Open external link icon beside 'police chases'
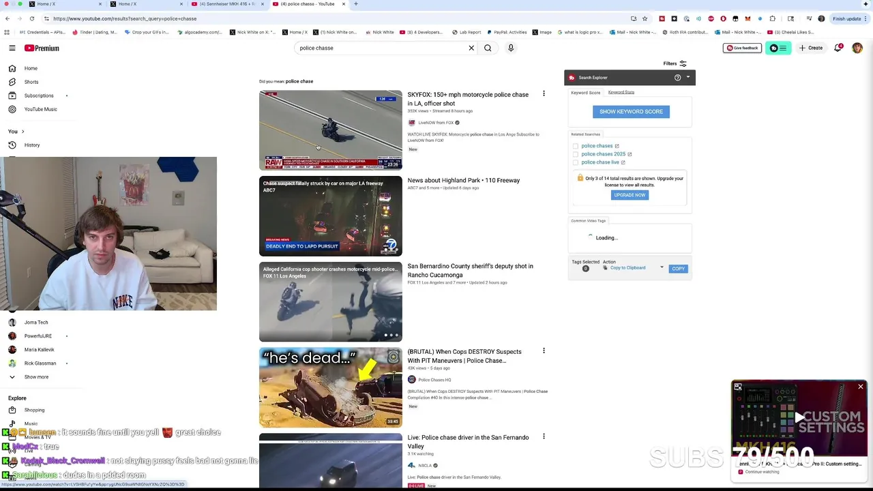The height and width of the screenshot is (491, 873). click(x=617, y=146)
